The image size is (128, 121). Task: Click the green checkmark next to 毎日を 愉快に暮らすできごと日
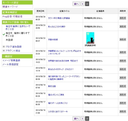(4, 34)
